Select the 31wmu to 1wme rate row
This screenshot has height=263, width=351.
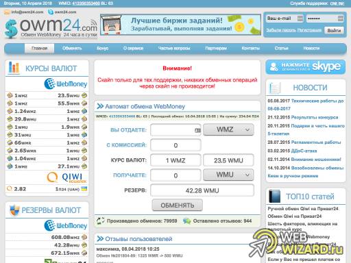(47, 135)
